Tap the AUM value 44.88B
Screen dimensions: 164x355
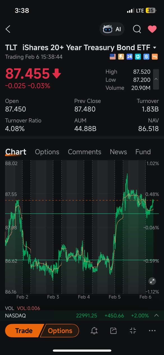[x=85, y=129]
